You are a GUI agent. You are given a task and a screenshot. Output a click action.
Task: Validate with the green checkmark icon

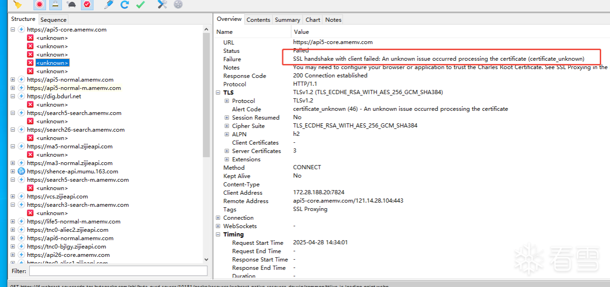(140, 4)
